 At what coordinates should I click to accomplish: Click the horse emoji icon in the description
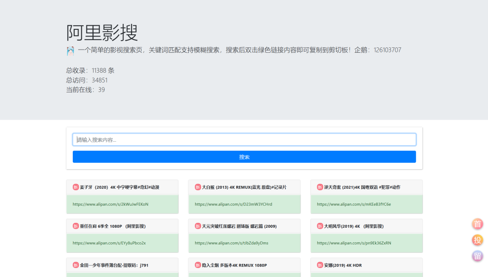click(70, 50)
